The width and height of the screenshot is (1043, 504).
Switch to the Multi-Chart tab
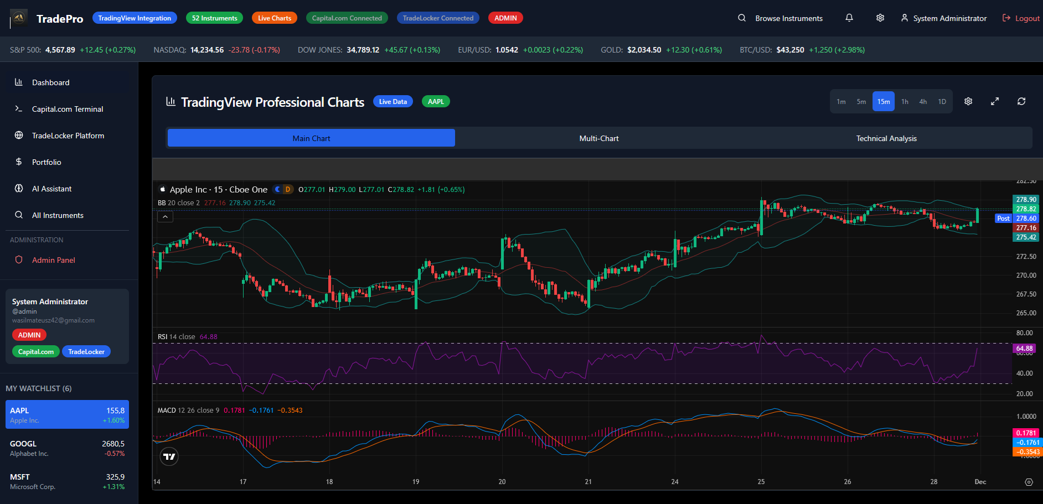pyautogui.click(x=598, y=138)
